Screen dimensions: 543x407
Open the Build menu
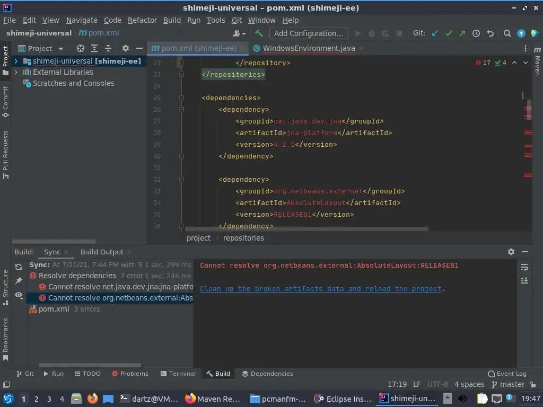click(172, 21)
